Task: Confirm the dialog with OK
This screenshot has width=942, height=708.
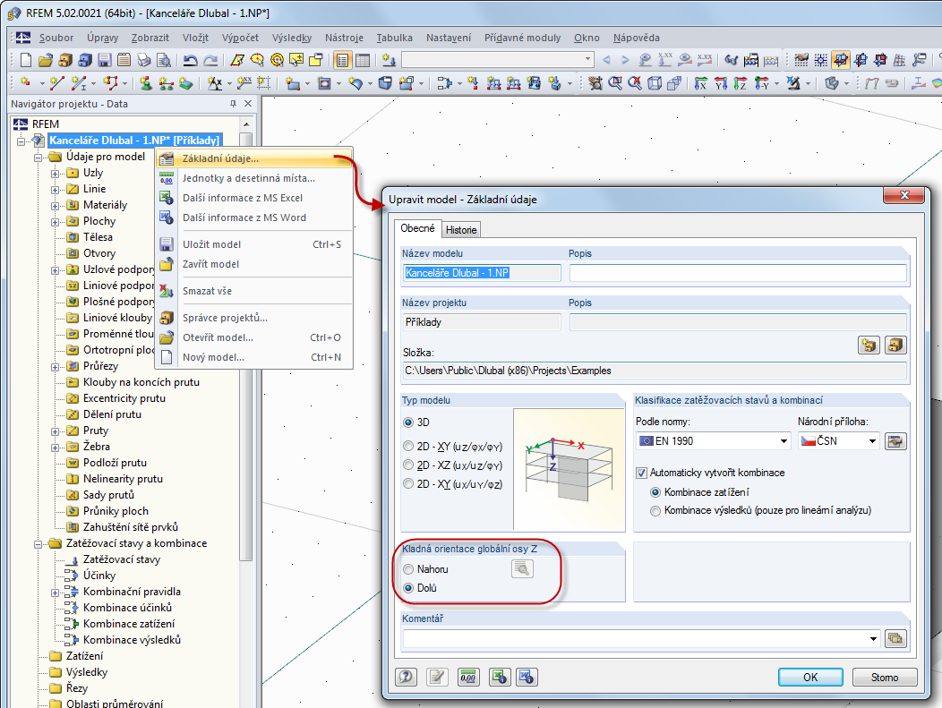Action: point(810,677)
